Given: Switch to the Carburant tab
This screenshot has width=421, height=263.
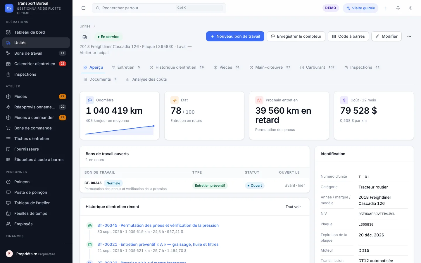Looking at the screenshot, I should tap(317, 68).
